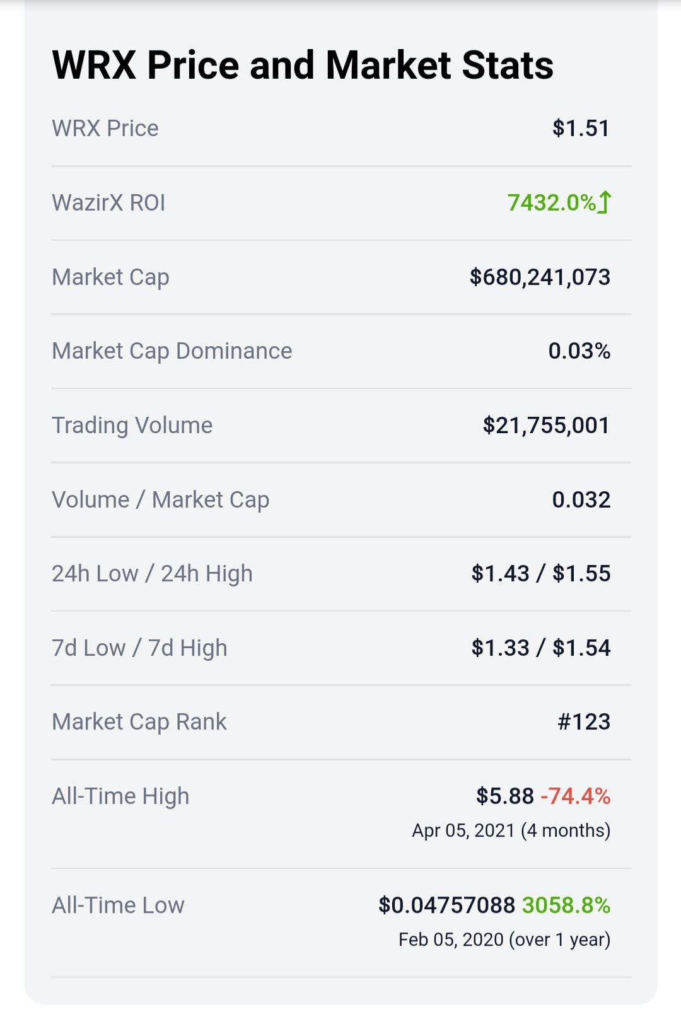Click the green ROI up-arrow icon
681x1012 pixels.
click(x=604, y=202)
